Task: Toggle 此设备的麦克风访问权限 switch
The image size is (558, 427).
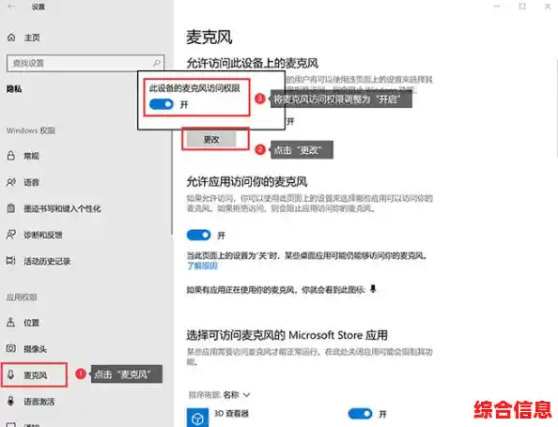Action: [162, 104]
